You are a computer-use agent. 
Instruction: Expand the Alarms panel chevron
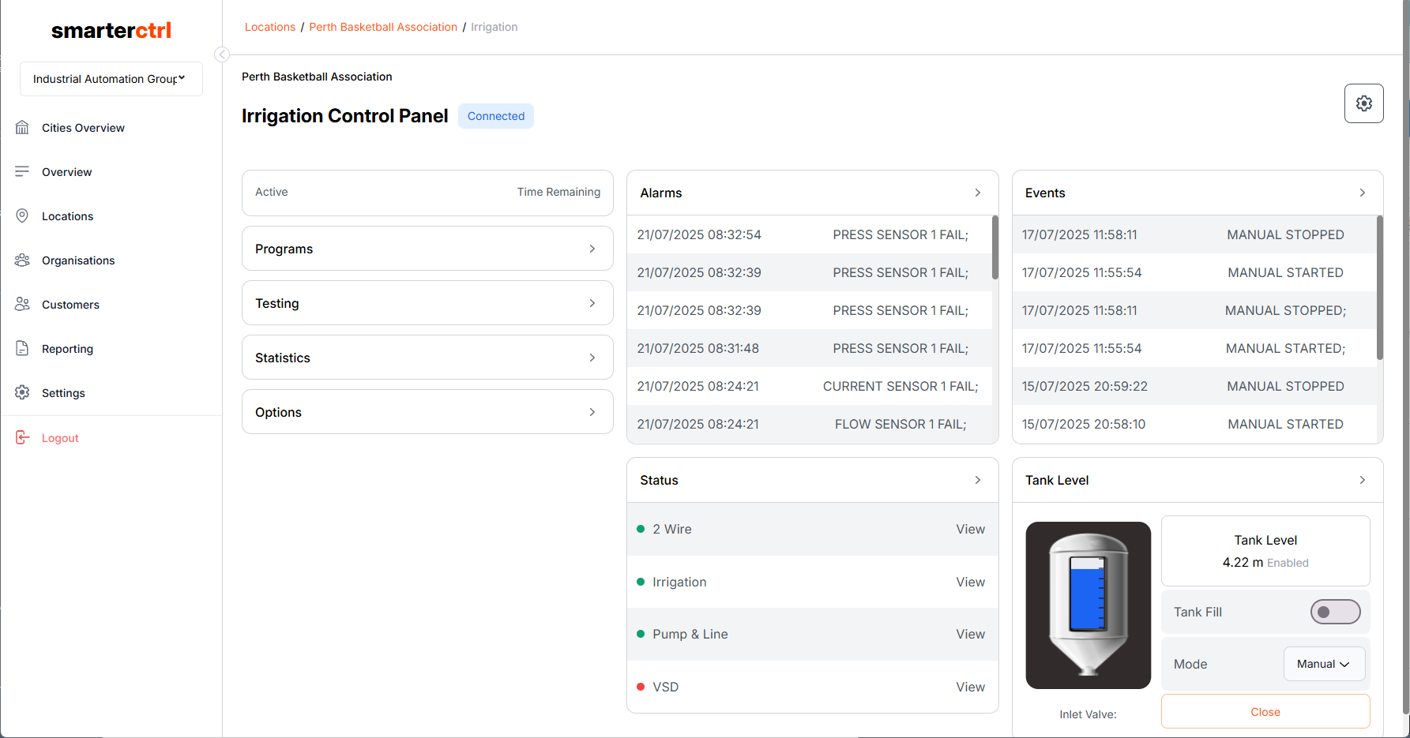pos(977,193)
